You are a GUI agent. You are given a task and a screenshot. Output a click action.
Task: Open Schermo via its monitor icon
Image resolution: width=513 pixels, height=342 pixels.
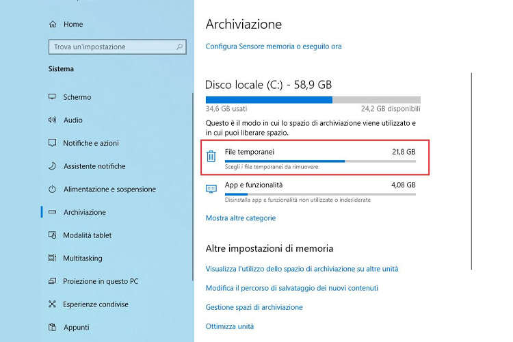52,97
